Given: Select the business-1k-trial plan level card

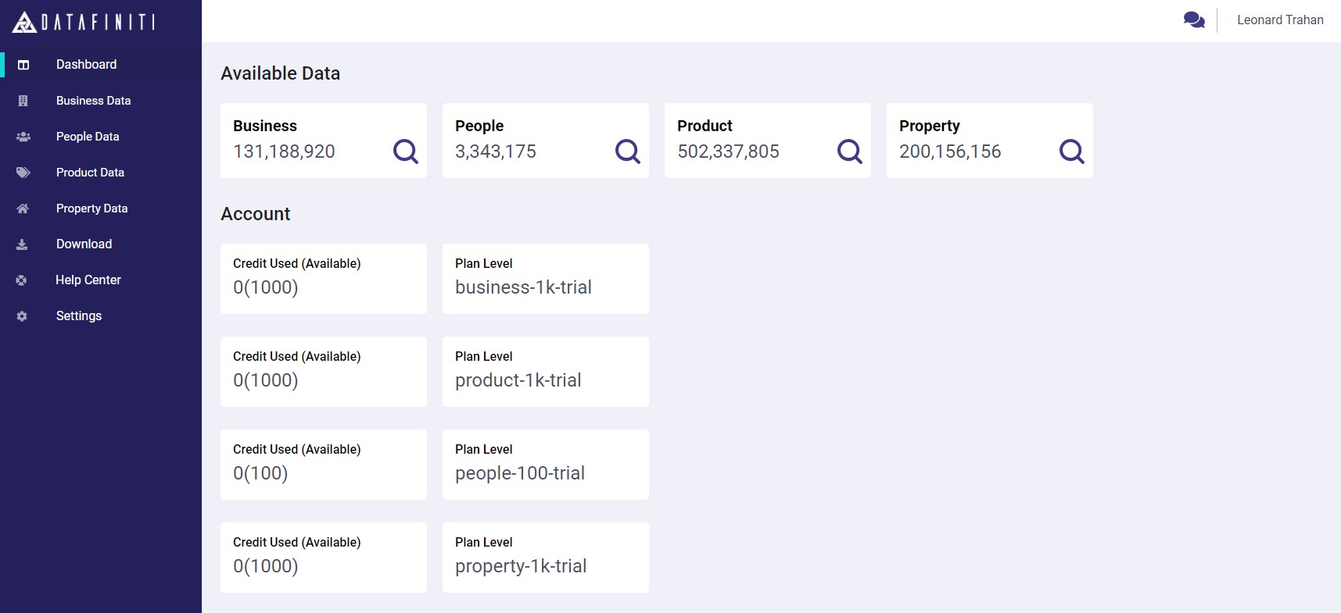Looking at the screenshot, I should [x=545, y=279].
